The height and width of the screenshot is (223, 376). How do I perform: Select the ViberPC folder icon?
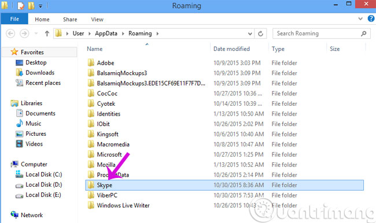91,195
